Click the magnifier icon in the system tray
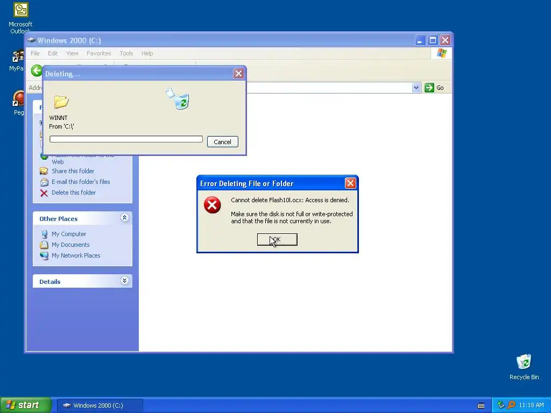Screen dimensions: 551x413 pyautogui.click(x=511, y=405)
